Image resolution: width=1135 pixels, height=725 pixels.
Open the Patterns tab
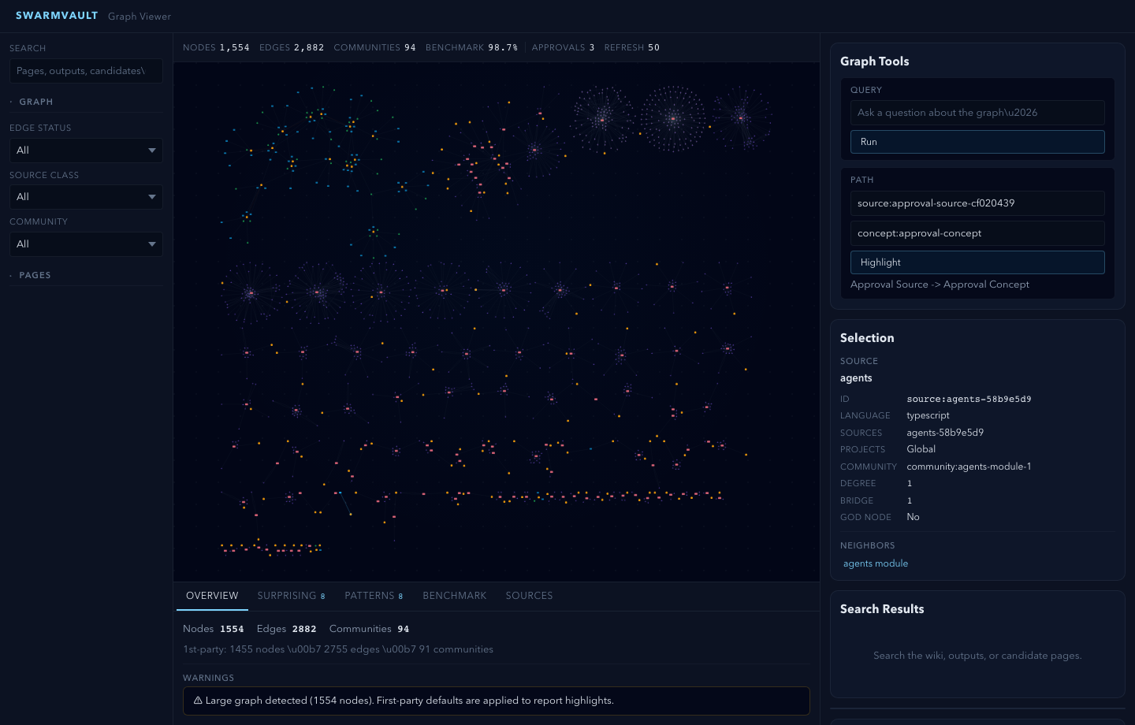click(x=373, y=596)
